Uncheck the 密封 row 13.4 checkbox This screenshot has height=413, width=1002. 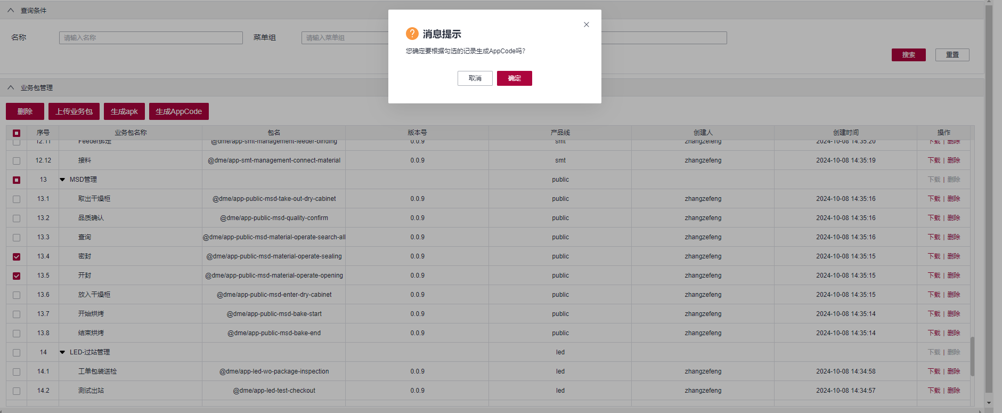coord(17,257)
